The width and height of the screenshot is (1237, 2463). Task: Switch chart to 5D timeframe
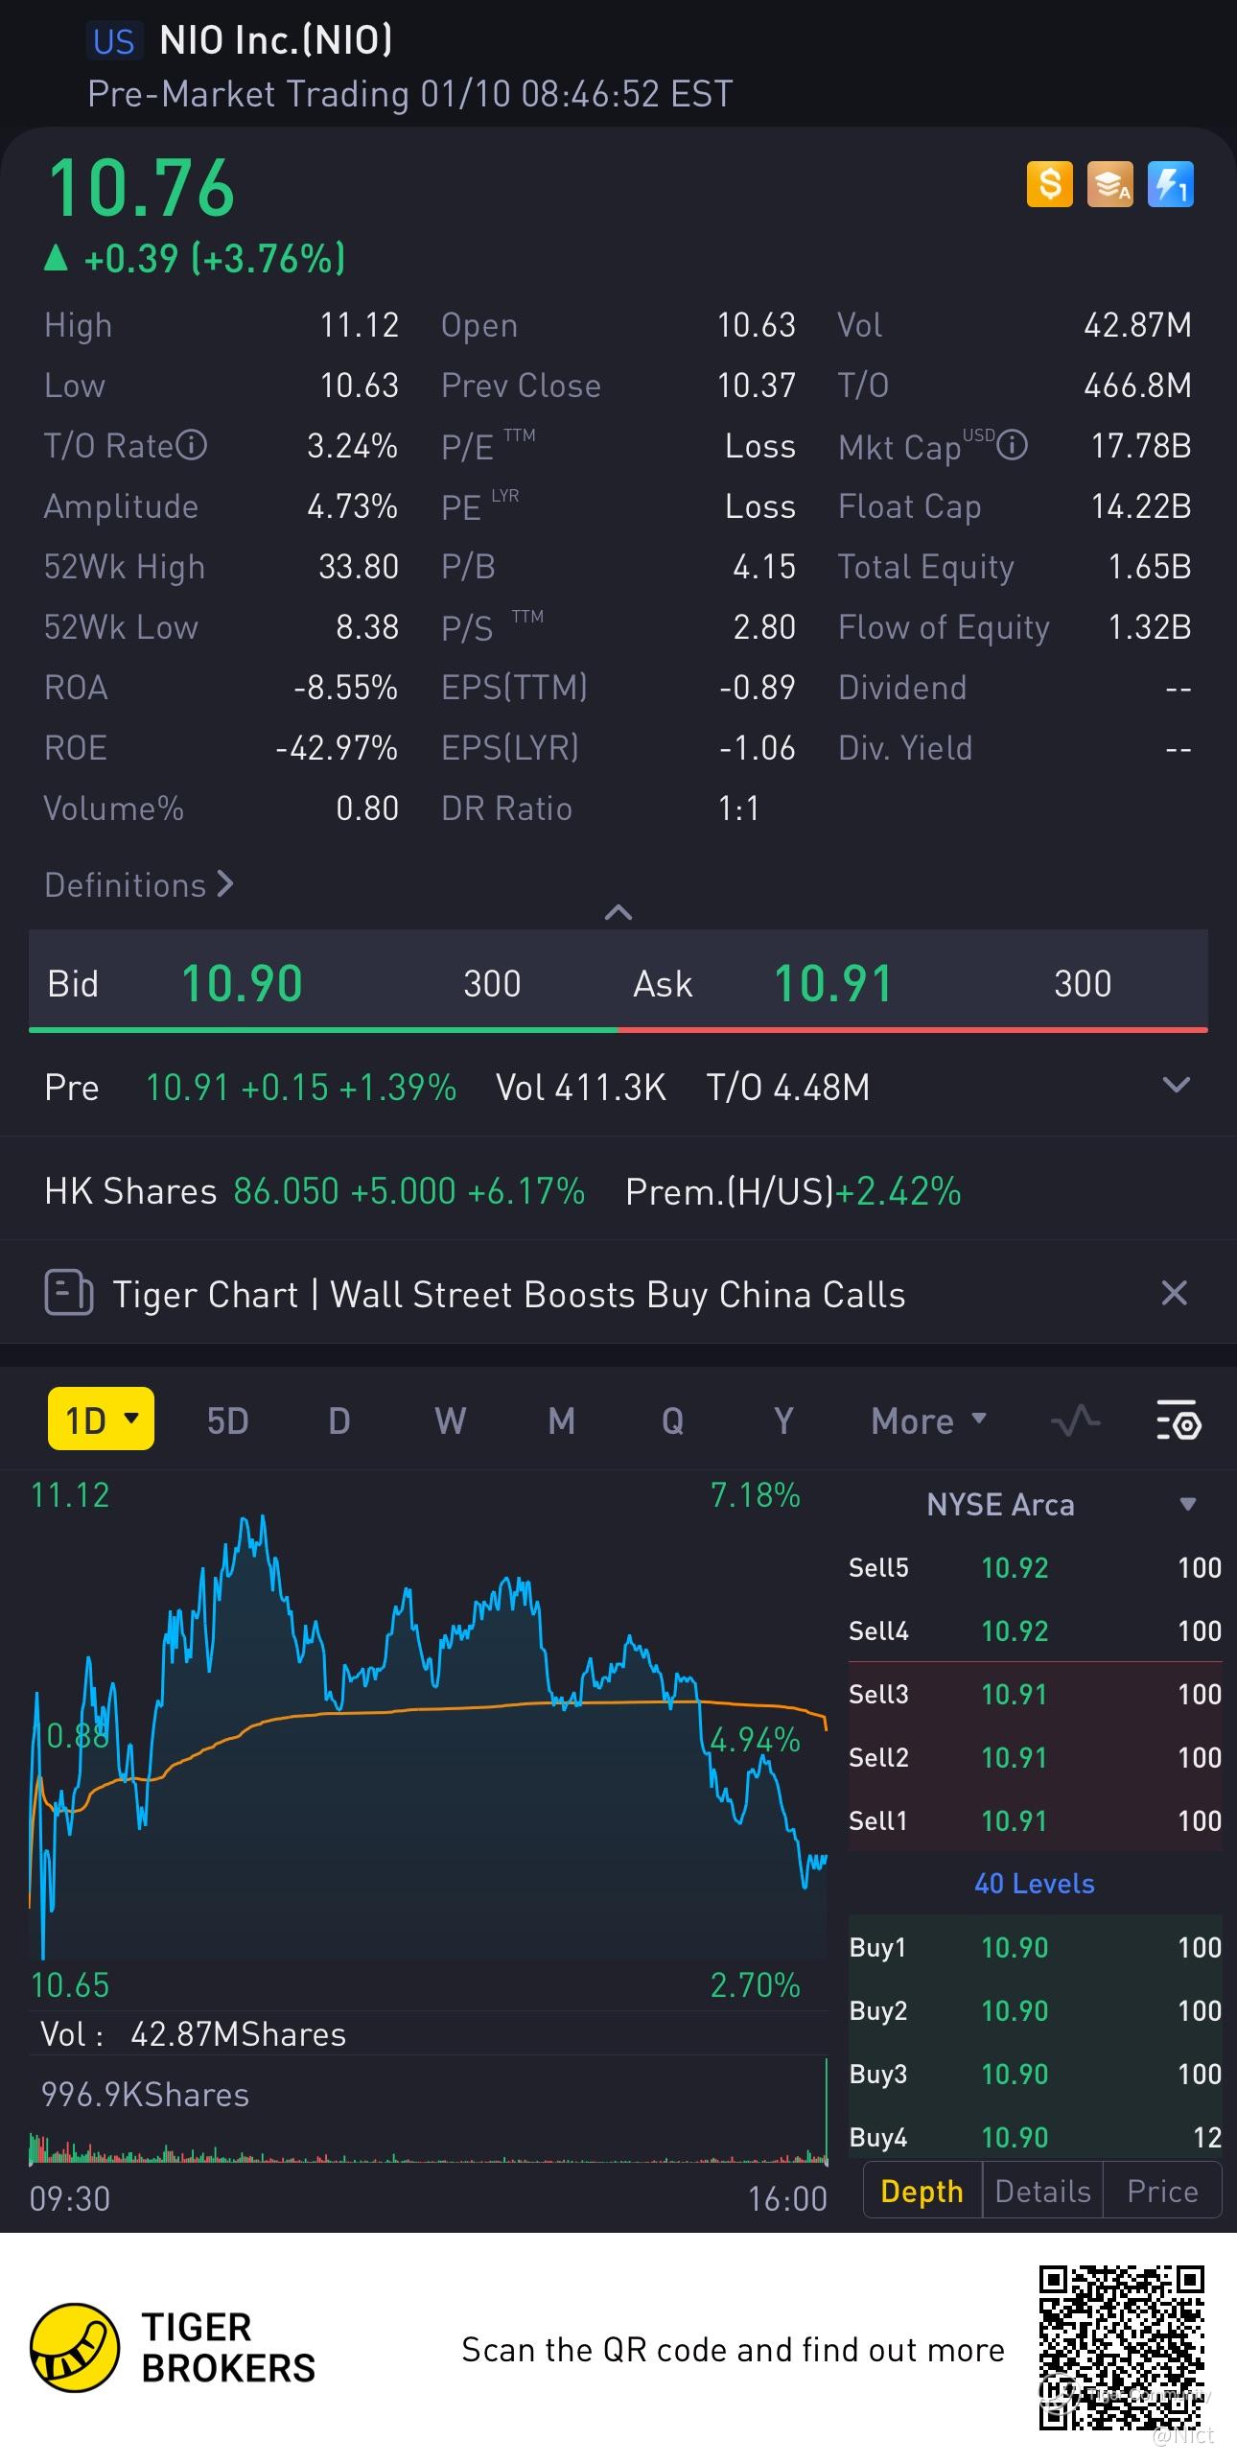(x=228, y=1420)
